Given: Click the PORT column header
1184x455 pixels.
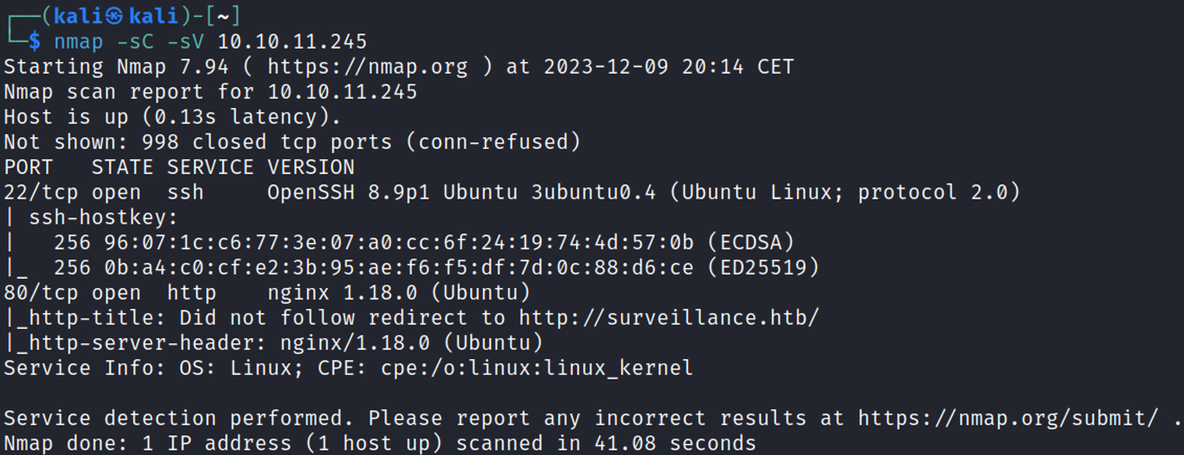Looking at the screenshot, I should 28,167.
